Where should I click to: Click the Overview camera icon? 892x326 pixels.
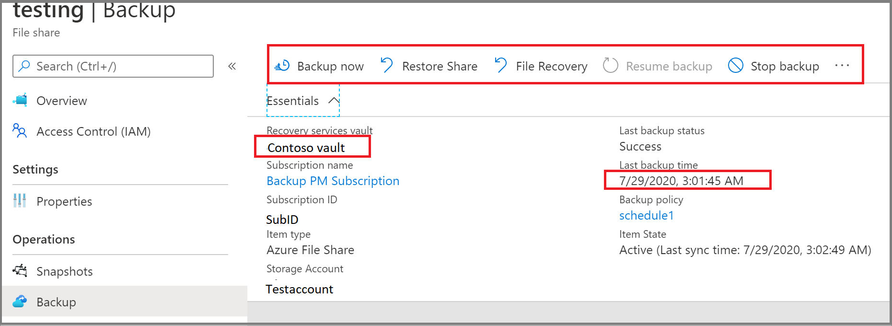[x=20, y=100]
